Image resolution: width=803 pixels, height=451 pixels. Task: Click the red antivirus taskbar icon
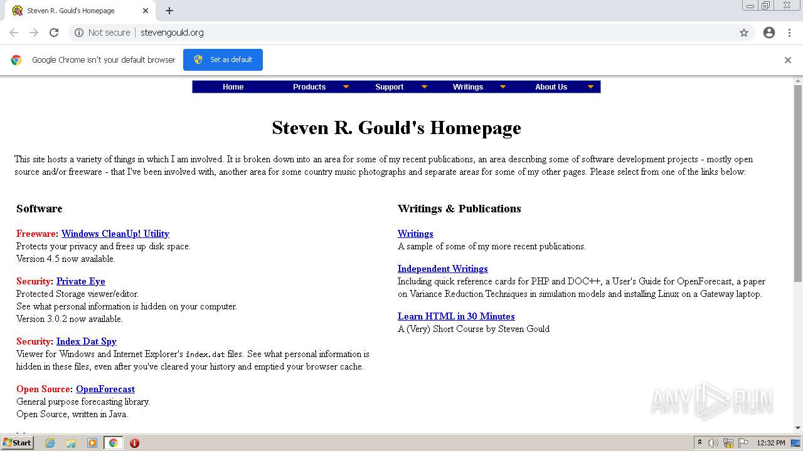(x=134, y=443)
